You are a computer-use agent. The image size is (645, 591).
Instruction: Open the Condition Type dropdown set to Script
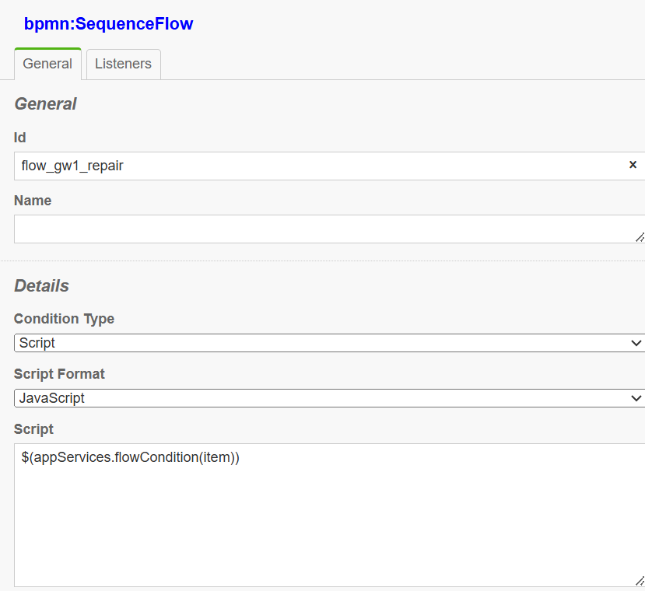(329, 343)
